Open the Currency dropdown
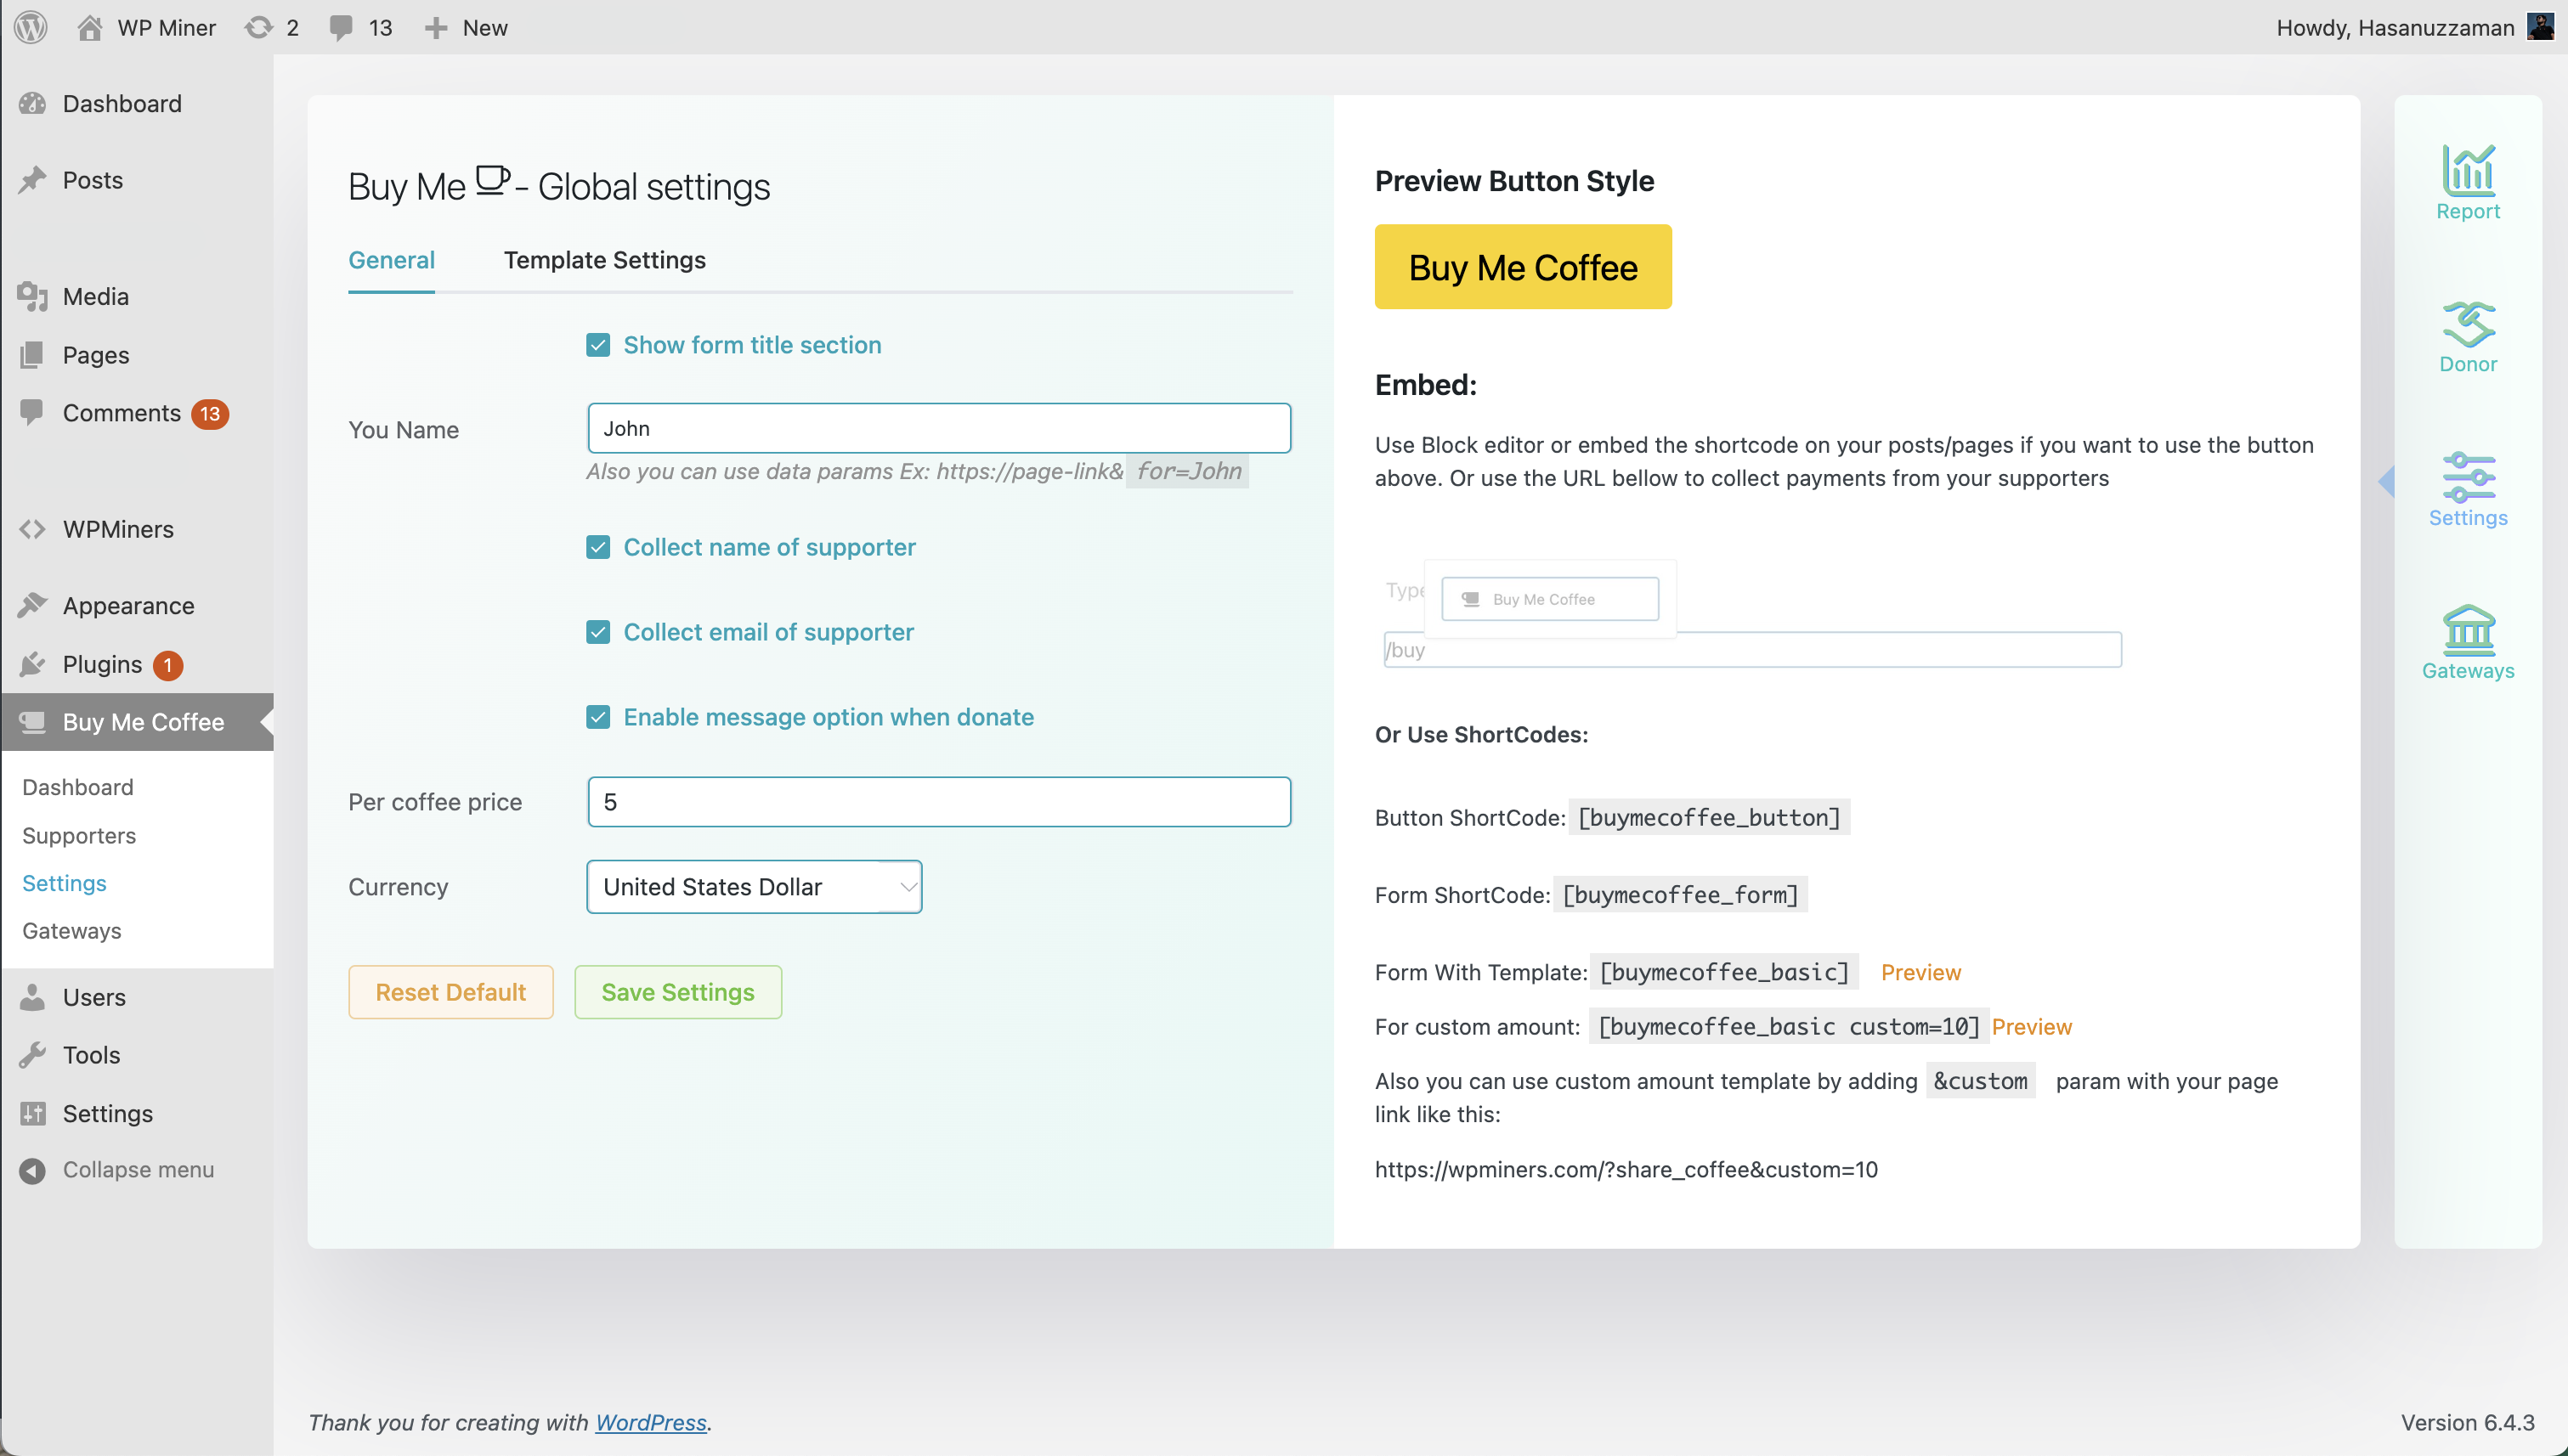This screenshot has height=1456, width=2568. [x=755, y=886]
